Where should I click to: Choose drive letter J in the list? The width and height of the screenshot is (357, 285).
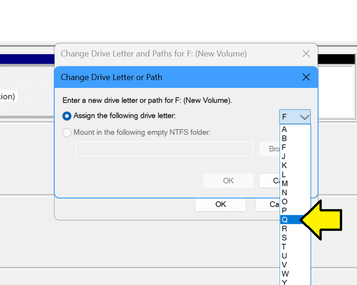point(285,156)
